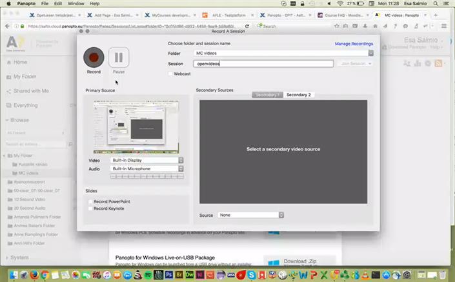Click the Download .Zip button

(x=299, y=262)
